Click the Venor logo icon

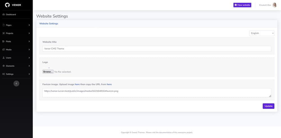click(x=7, y=5)
